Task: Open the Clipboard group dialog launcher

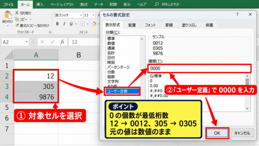Action: 50,32
